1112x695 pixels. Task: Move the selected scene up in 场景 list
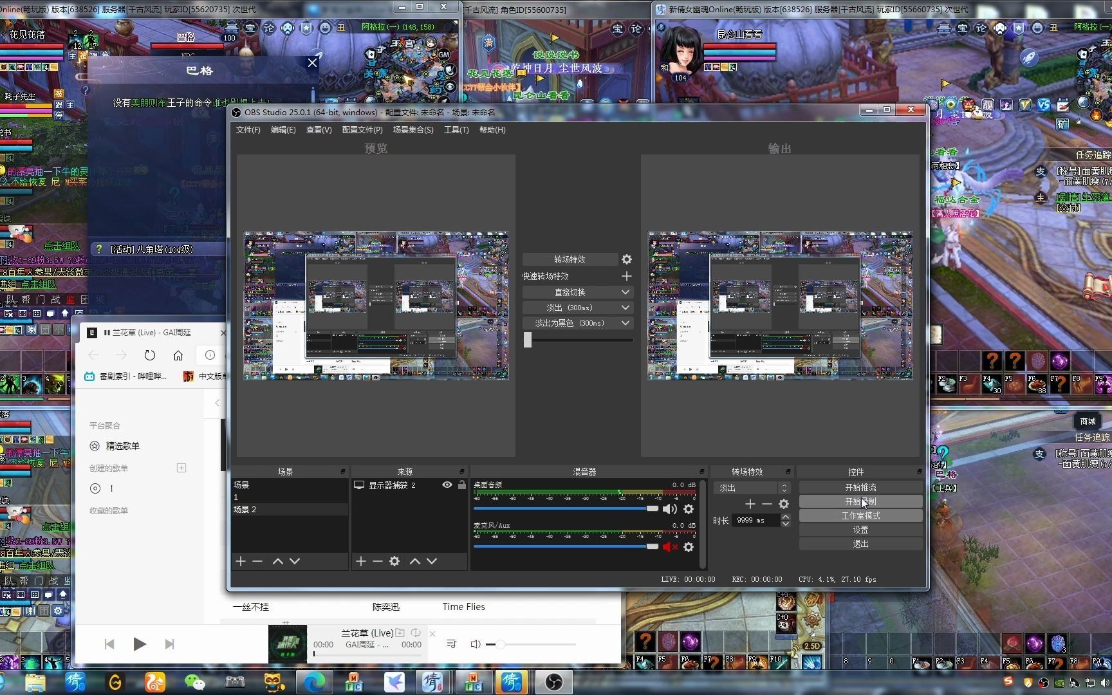click(278, 561)
